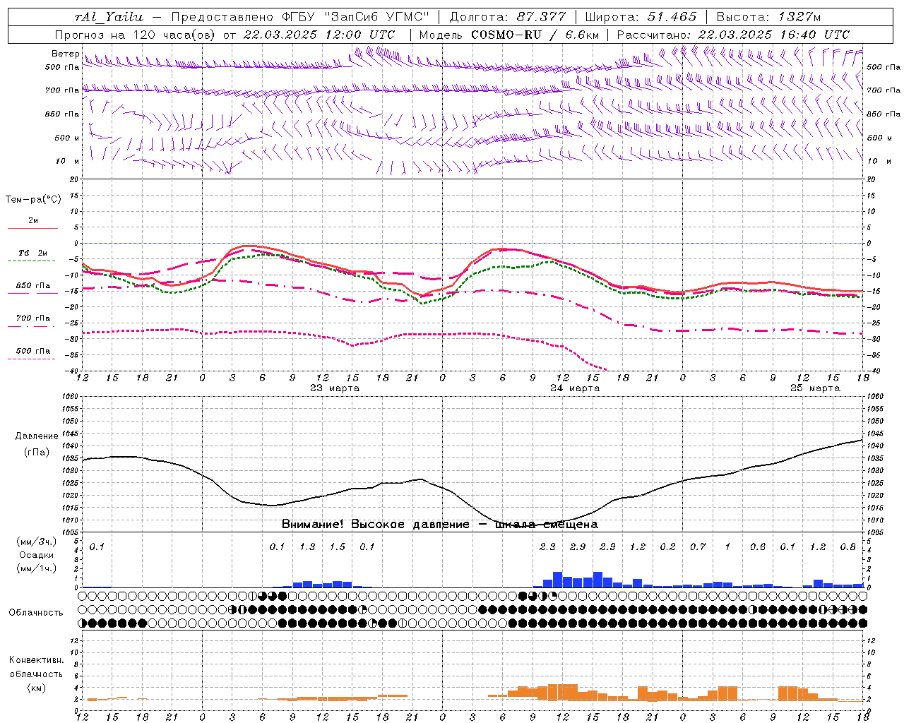The image size is (904, 723).
Task: Click the latitude value 51.465
Action: 671,17
